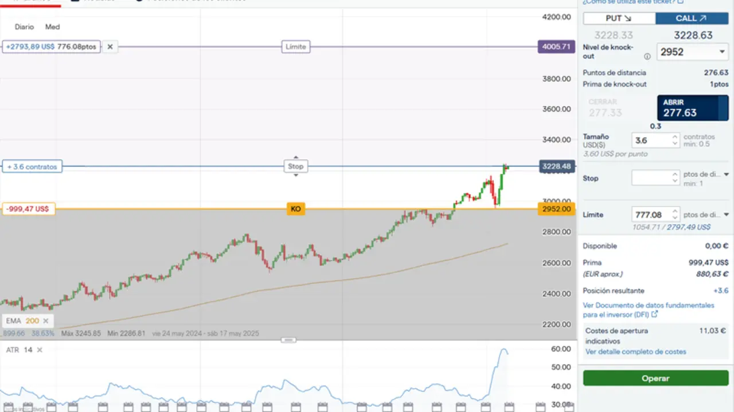Close the ATR 14 indicator

tap(40, 350)
